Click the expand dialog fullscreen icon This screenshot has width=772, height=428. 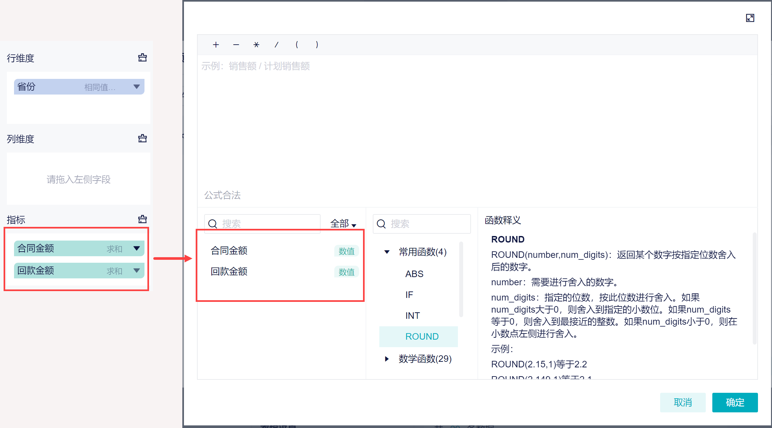pos(750,18)
